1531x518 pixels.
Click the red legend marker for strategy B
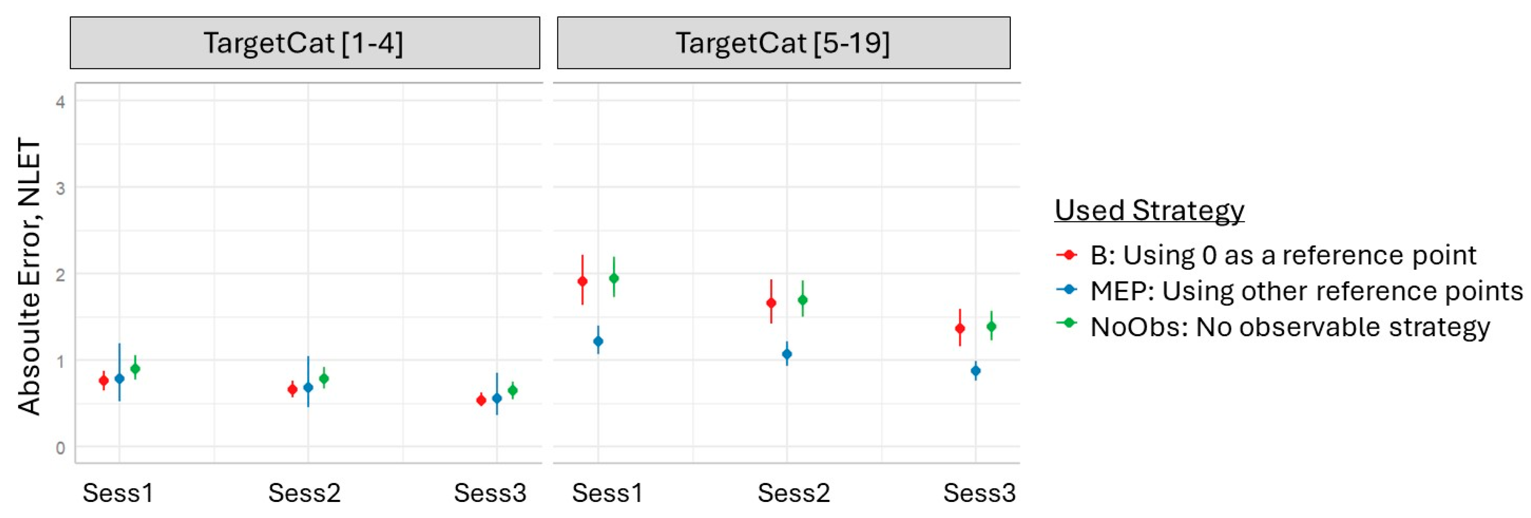click(1067, 254)
